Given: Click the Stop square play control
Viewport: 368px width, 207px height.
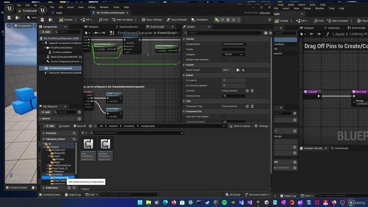Looking at the screenshot, I should 228,20.
